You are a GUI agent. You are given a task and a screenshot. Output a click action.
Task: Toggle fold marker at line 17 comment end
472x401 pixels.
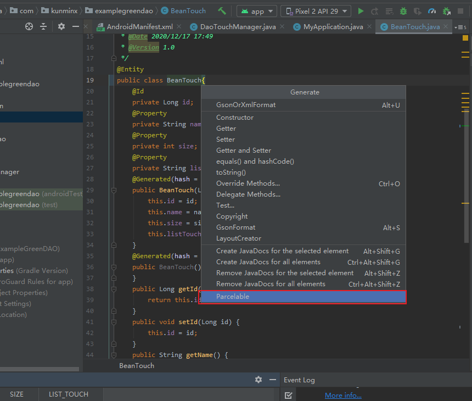pos(114,58)
